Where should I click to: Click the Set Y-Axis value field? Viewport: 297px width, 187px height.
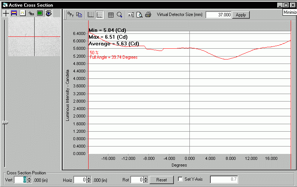[x=224, y=179]
